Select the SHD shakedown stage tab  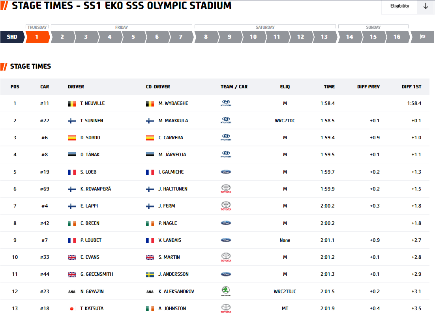click(12, 37)
